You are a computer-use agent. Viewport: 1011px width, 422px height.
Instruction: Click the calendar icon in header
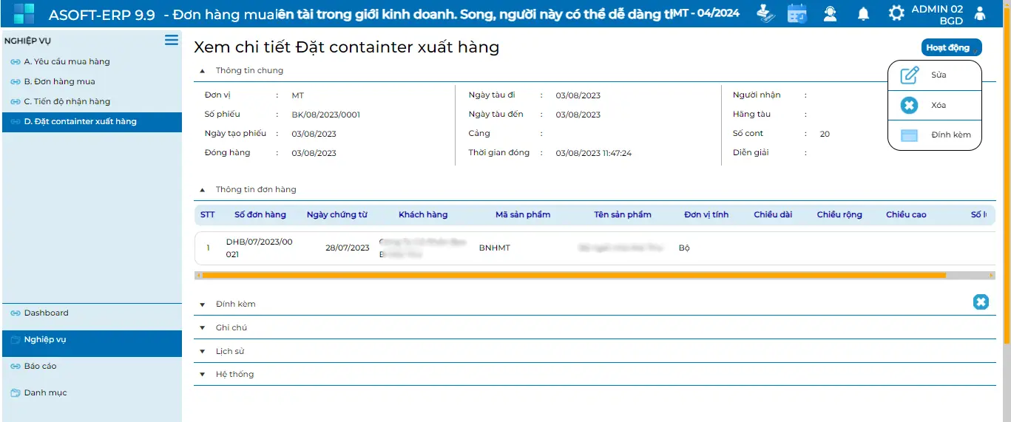(x=797, y=13)
